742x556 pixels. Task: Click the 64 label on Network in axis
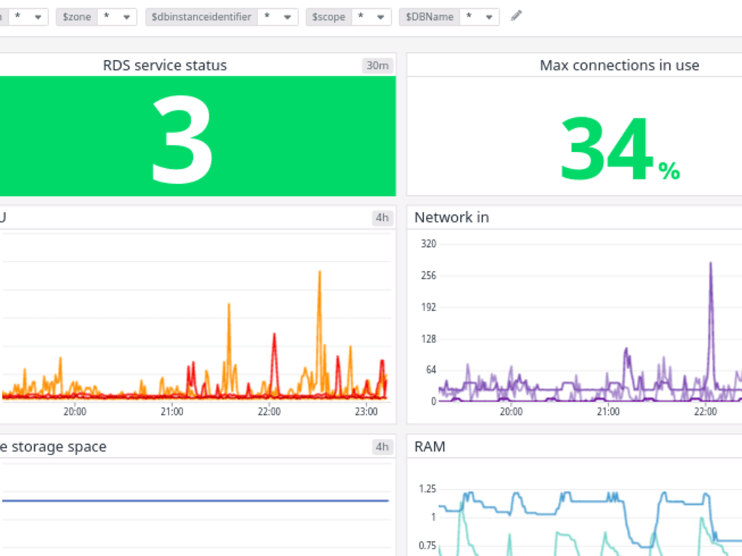(x=430, y=370)
